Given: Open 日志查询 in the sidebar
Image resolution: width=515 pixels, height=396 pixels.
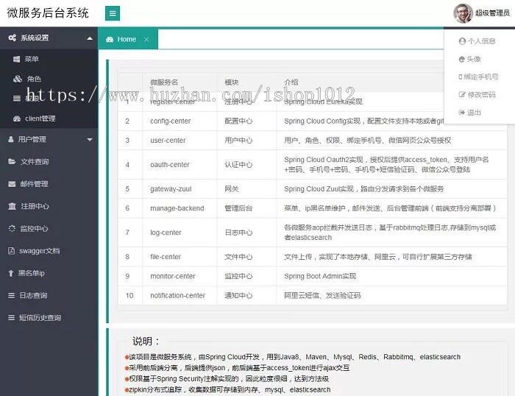Looking at the screenshot, I should point(33,295).
